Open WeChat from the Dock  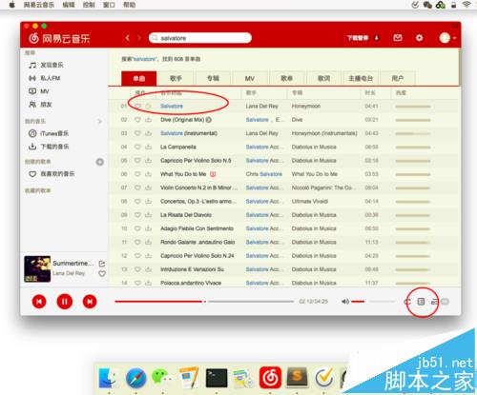coord(162,378)
